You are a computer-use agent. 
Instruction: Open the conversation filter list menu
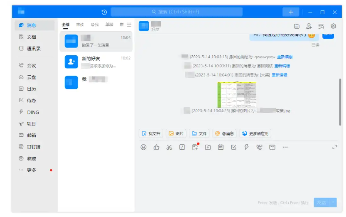[x=129, y=25]
